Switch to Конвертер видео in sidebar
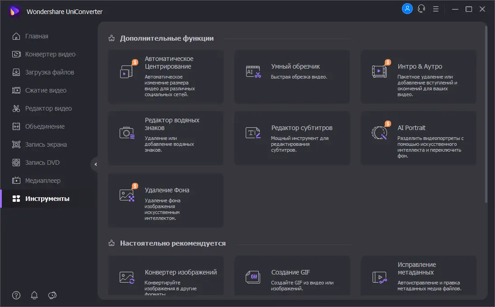Image resolution: width=495 pixels, height=307 pixels. pyautogui.click(x=50, y=54)
